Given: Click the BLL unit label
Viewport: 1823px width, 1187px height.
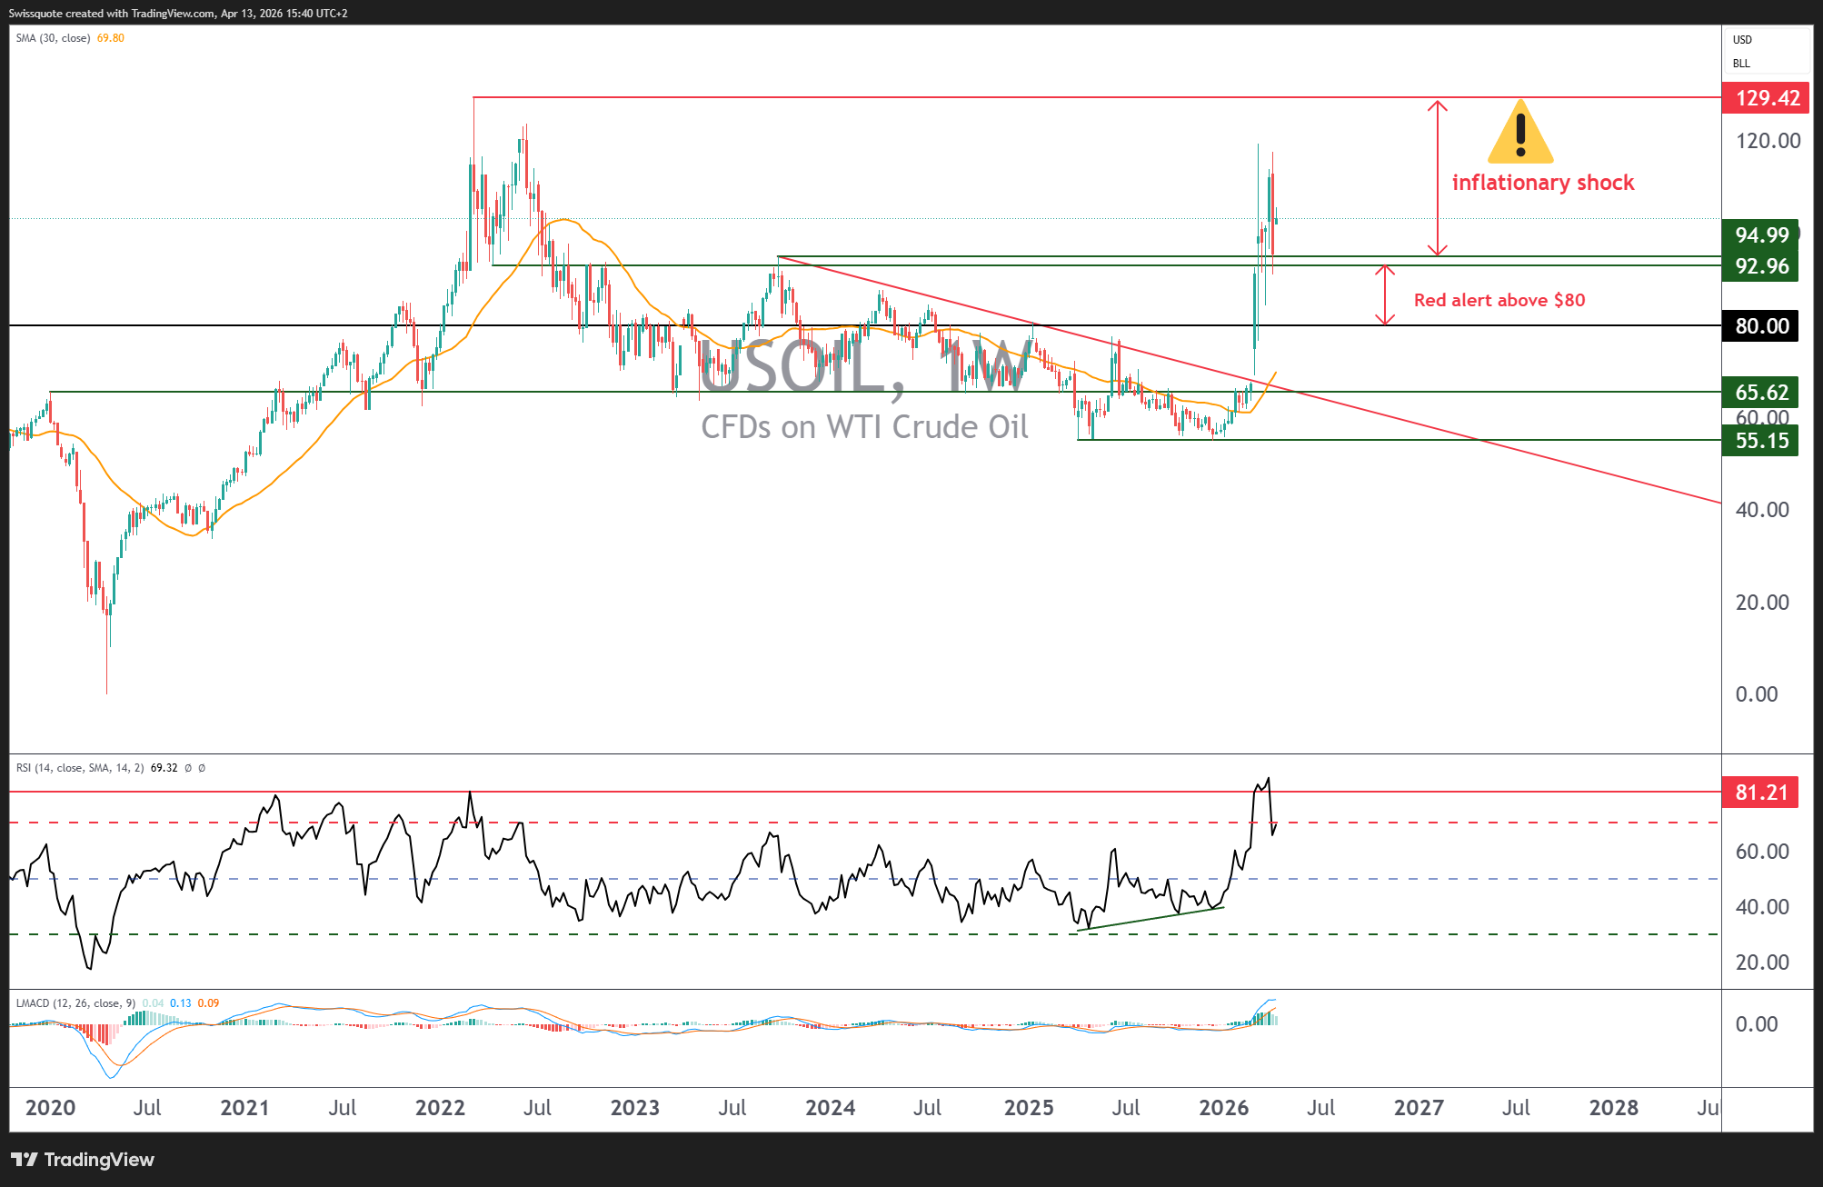Looking at the screenshot, I should (1741, 64).
